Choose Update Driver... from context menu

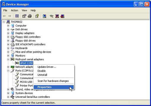[x=54, y=67]
